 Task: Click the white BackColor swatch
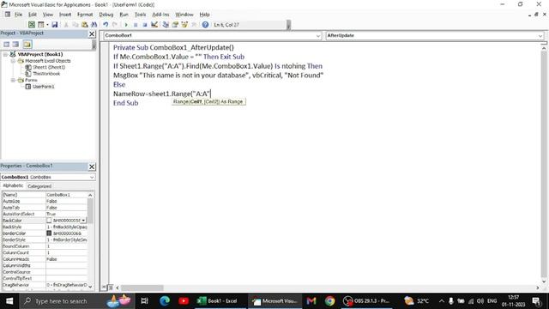pyautogui.click(x=49, y=221)
